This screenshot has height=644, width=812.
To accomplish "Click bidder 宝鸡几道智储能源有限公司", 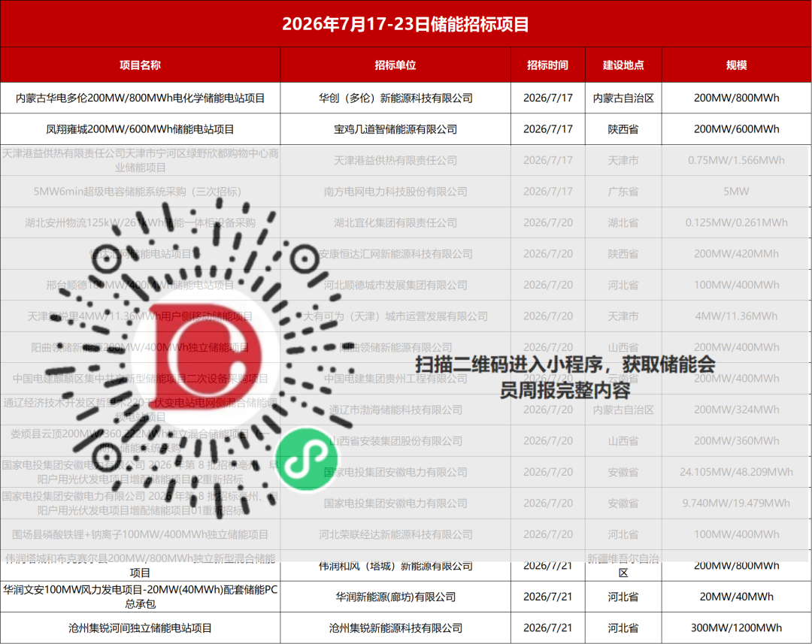I will click(395, 129).
